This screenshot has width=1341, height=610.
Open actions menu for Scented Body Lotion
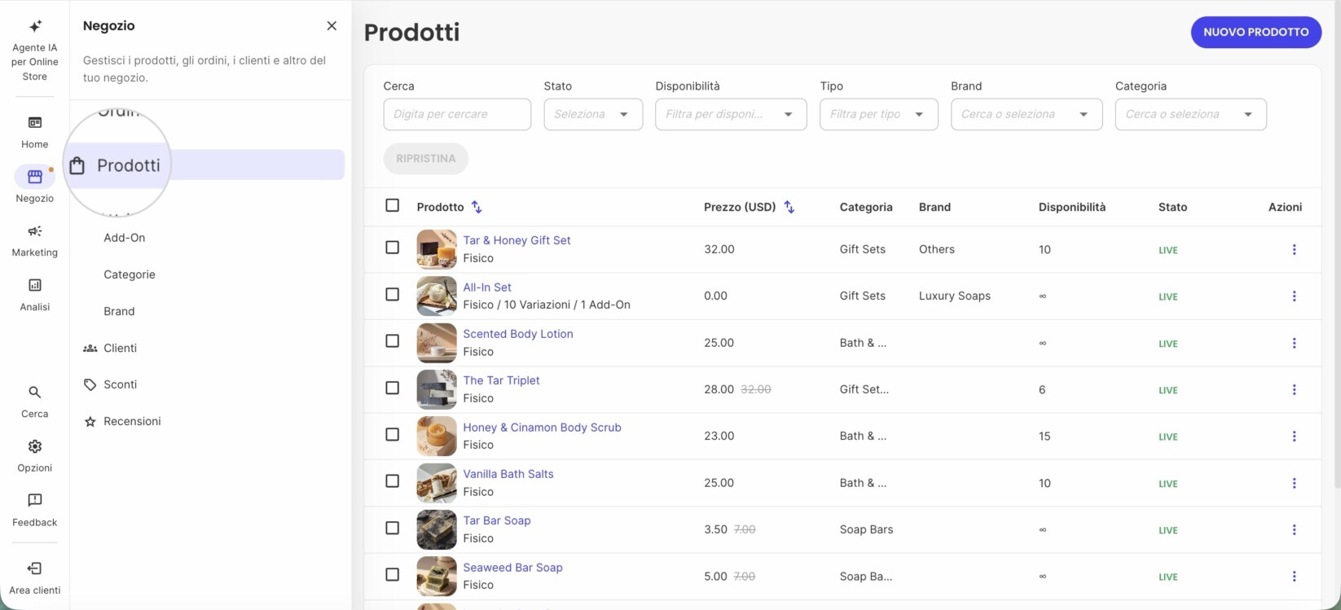[x=1294, y=343]
